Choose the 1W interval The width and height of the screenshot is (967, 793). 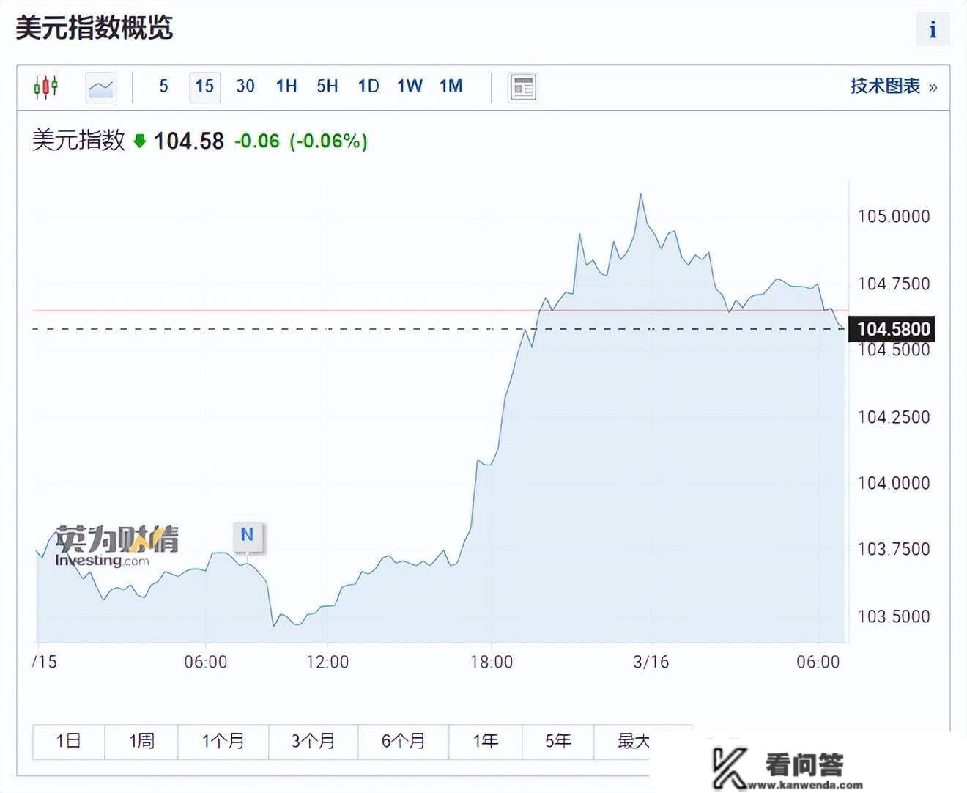click(410, 86)
